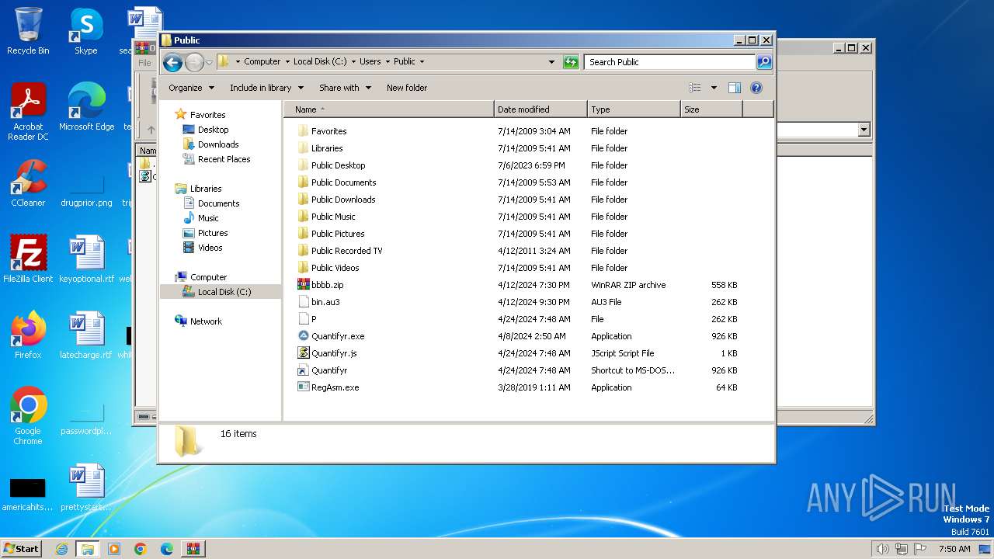Click the Forward navigation arrow in Explorer
The image size is (994, 559).
pos(194,62)
